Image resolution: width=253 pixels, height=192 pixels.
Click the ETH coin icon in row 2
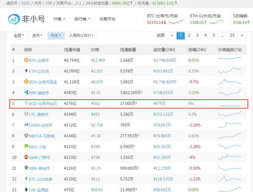26,70
